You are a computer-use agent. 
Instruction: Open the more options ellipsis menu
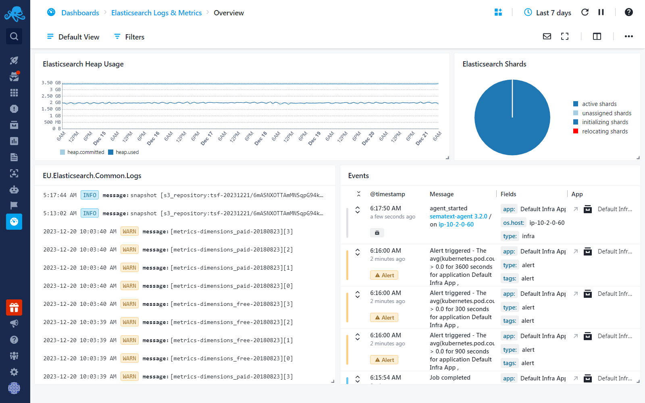tap(629, 36)
